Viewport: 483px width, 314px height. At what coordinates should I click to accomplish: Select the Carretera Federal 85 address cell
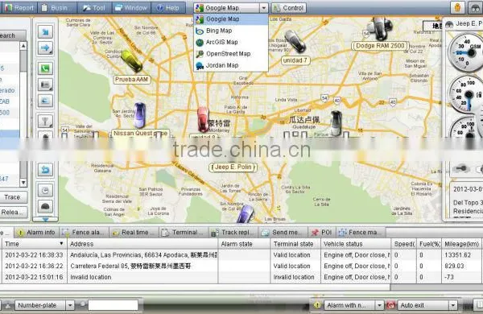[142, 266]
